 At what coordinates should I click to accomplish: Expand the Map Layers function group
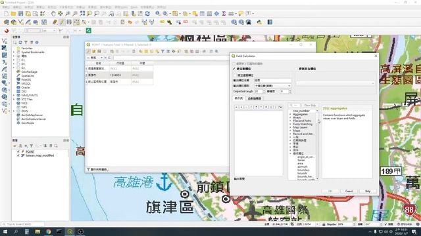click(290, 127)
